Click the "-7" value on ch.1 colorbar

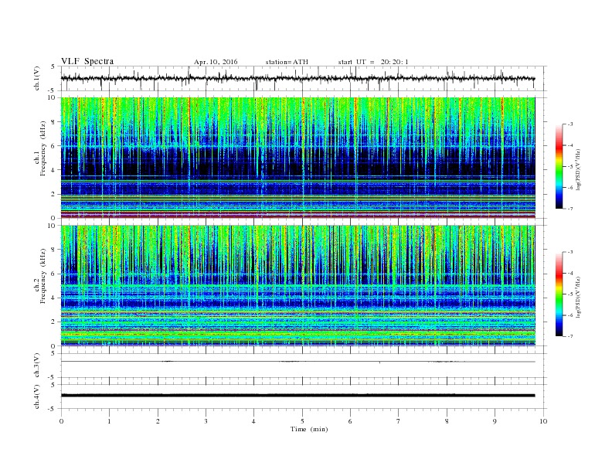coord(570,209)
